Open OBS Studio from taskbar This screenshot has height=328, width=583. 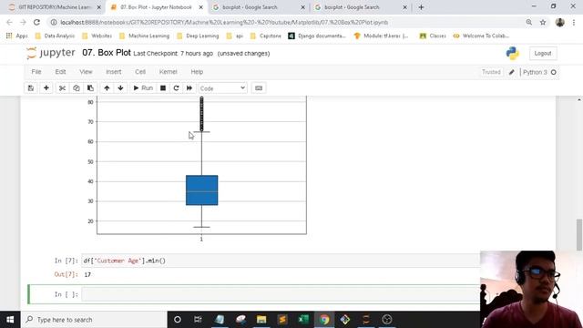point(387,320)
